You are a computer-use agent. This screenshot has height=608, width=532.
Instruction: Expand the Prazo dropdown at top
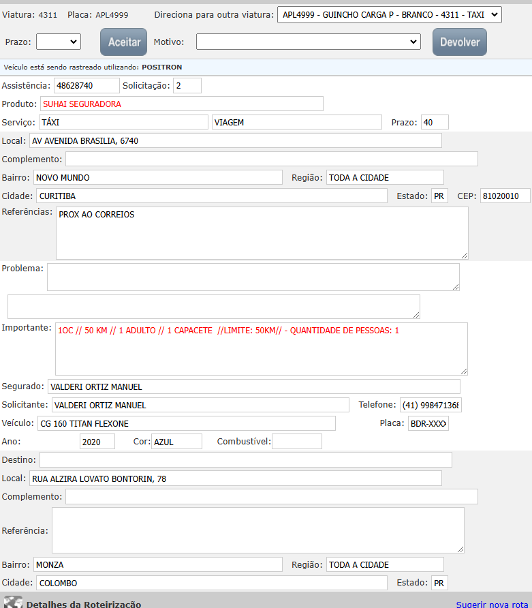[59, 42]
